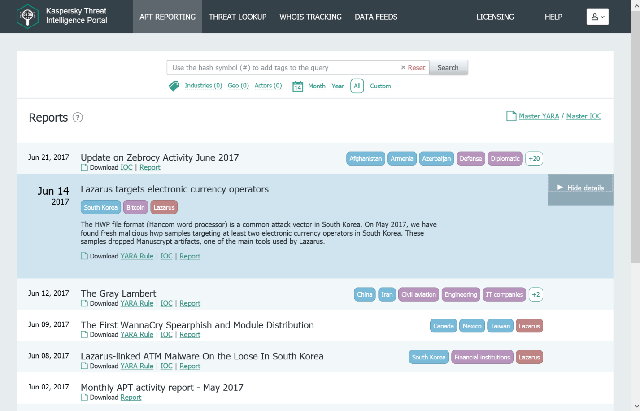Viewport: 640px width, 411px height.
Task: Select the Azerbaijan tag
Action: click(436, 158)
